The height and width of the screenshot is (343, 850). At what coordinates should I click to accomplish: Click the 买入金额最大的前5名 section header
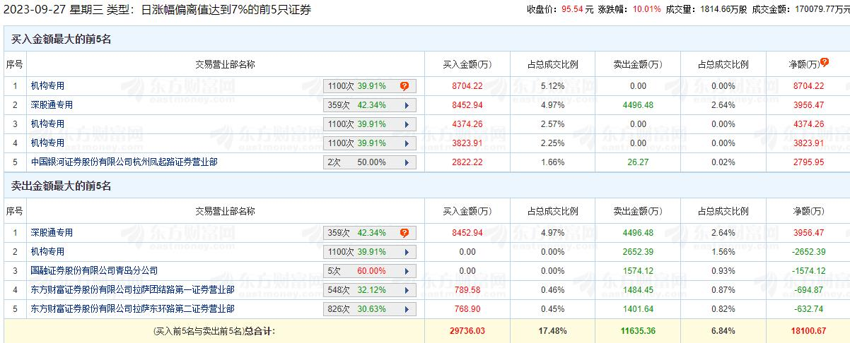(x=62, y=40)
